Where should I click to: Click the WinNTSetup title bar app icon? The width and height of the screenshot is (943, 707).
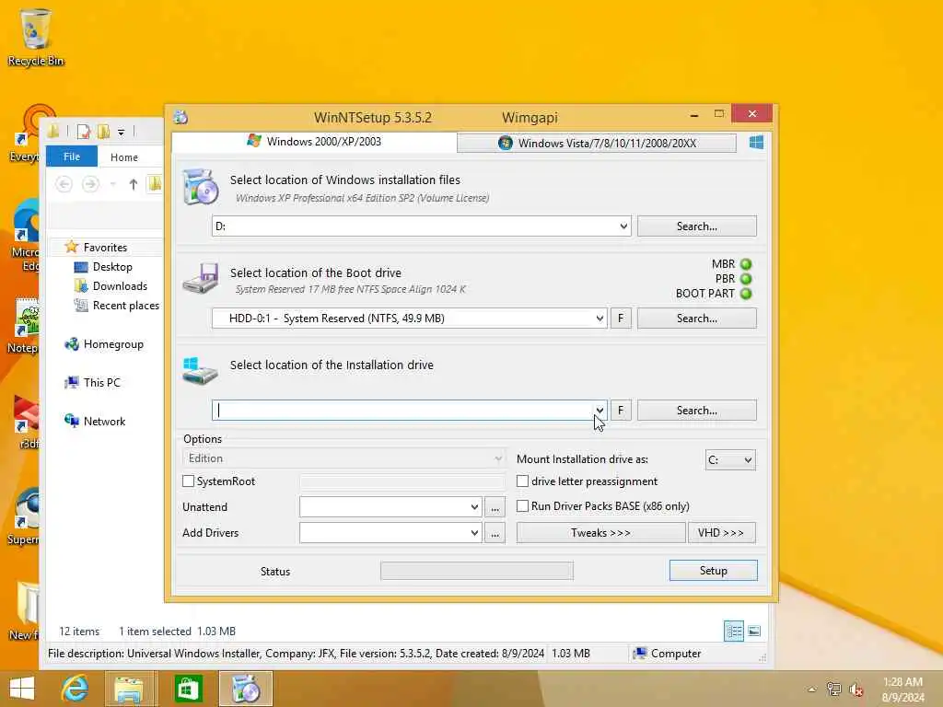pyautogui.click(x=180, y=117)
